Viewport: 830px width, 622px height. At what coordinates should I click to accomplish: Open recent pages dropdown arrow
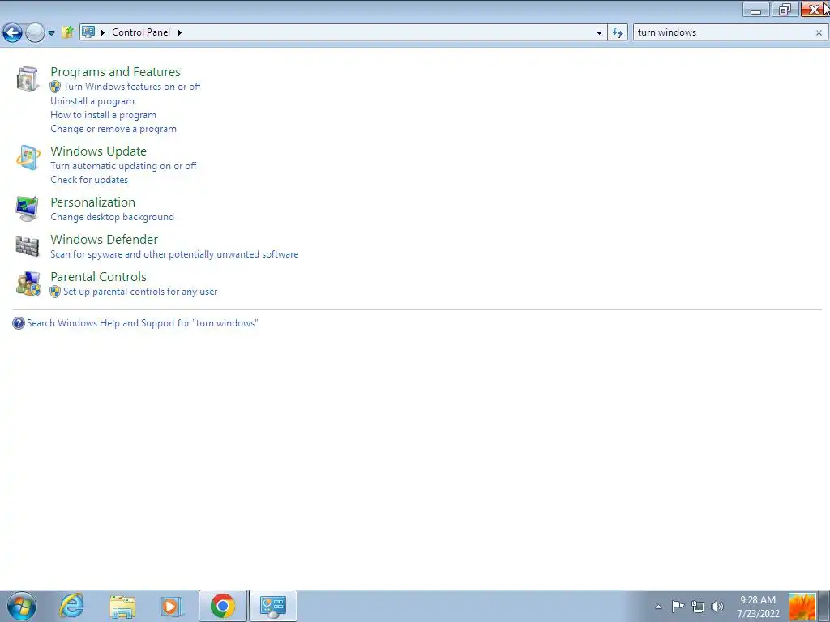51,32
